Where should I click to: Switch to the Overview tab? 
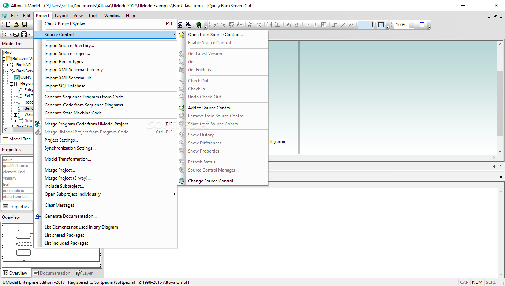point(15,273)
